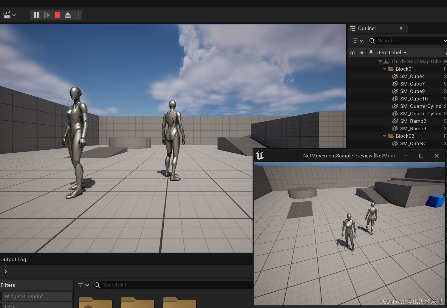Collapse the Block02 folder
The width and height of the screenshot is (447, 308).
[385, 136]
